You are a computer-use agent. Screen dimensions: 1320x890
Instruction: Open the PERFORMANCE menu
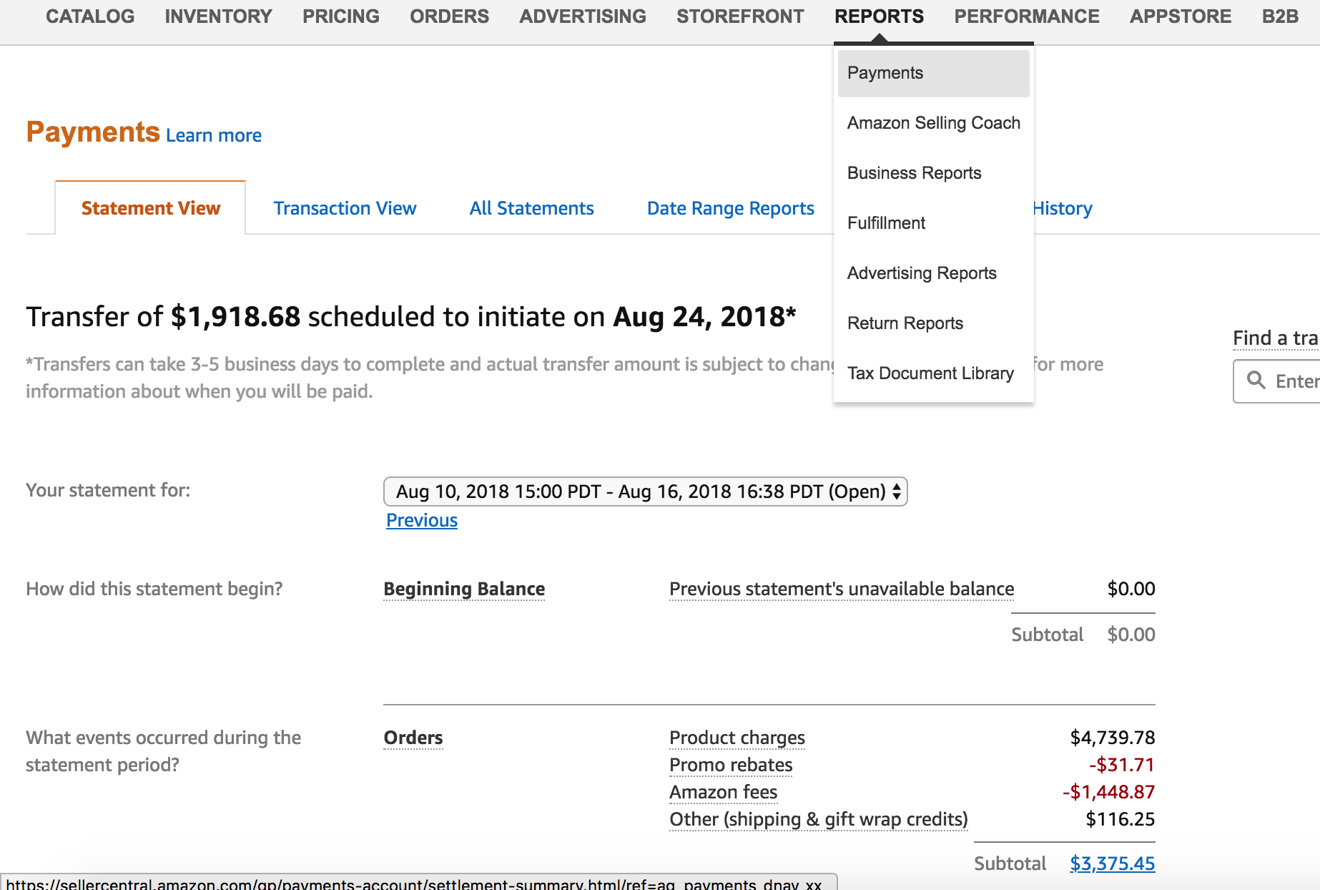pyautogui.click(x=1027, y=16)
